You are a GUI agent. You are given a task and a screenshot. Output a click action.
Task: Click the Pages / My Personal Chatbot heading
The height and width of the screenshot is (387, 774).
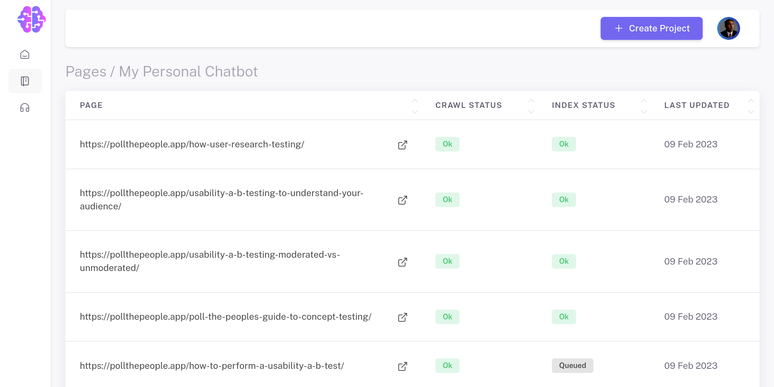[x=162, y=72]
